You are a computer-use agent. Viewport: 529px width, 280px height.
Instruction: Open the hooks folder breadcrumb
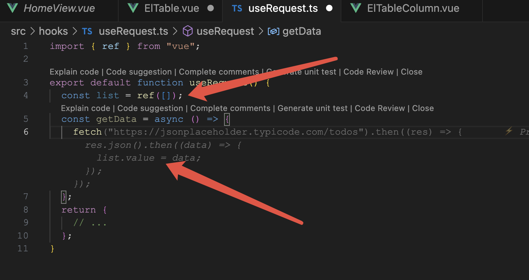pos(53,31)
